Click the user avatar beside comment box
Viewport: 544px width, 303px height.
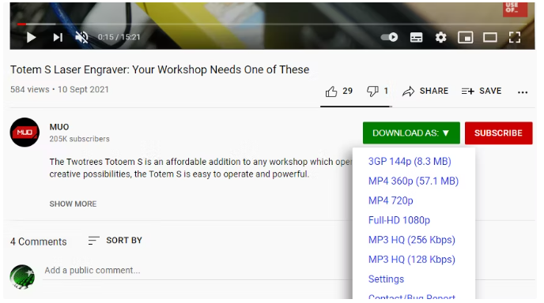click(x=22, y=277)
